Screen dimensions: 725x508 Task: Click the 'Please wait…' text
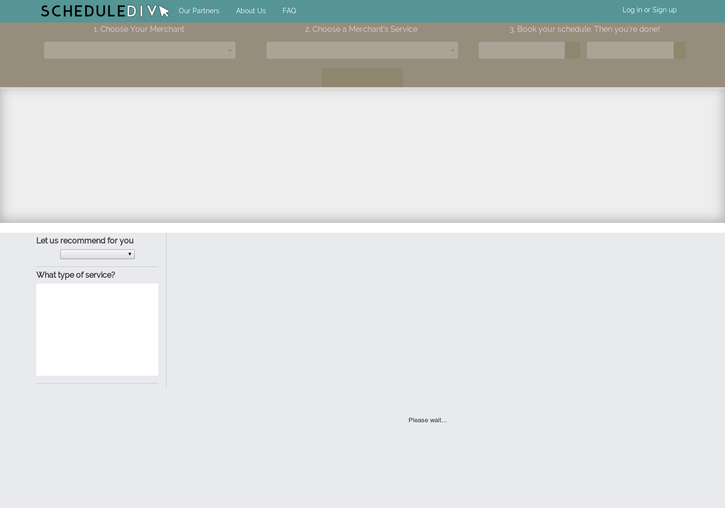(x=428, y=420)
